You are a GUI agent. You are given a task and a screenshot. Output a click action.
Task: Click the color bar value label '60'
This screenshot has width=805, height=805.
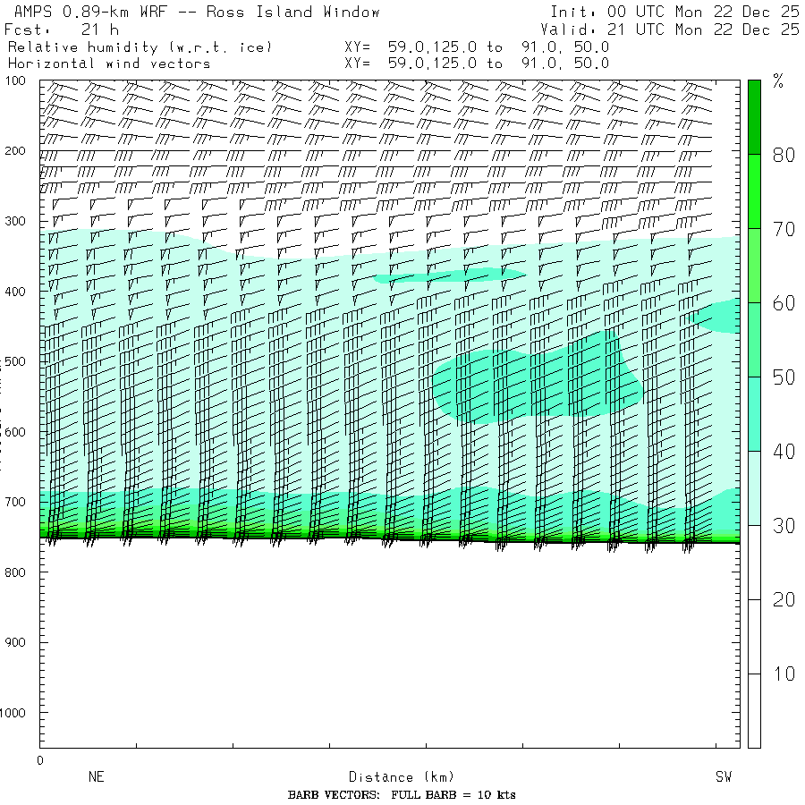[784, 303]
